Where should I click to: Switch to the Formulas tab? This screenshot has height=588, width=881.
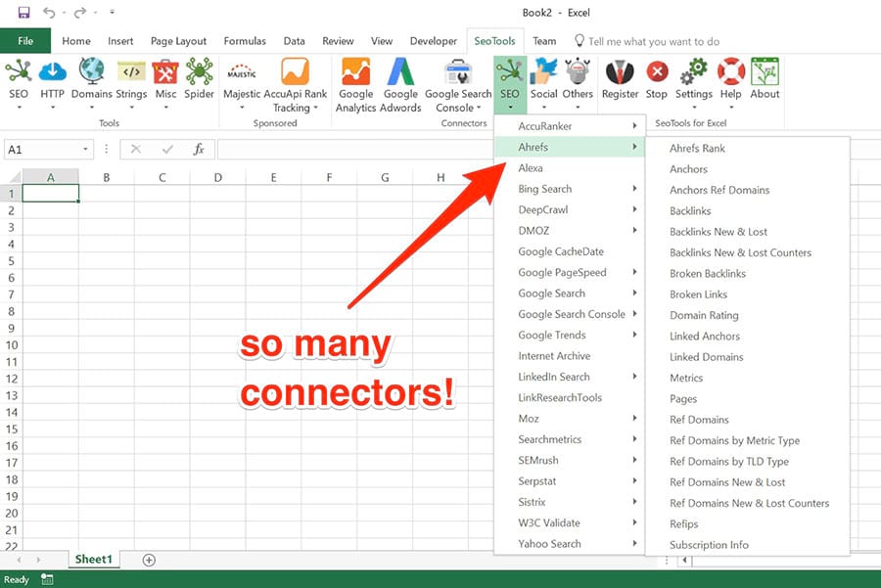tap(245, 41)
